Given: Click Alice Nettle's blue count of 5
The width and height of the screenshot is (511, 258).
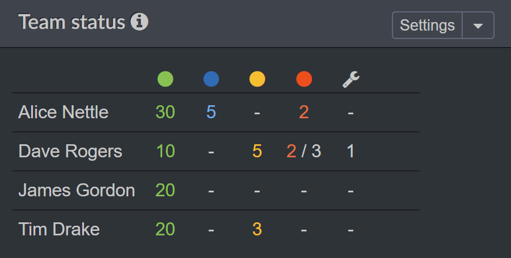Looking at the screenshot, I should coord(211,112).
